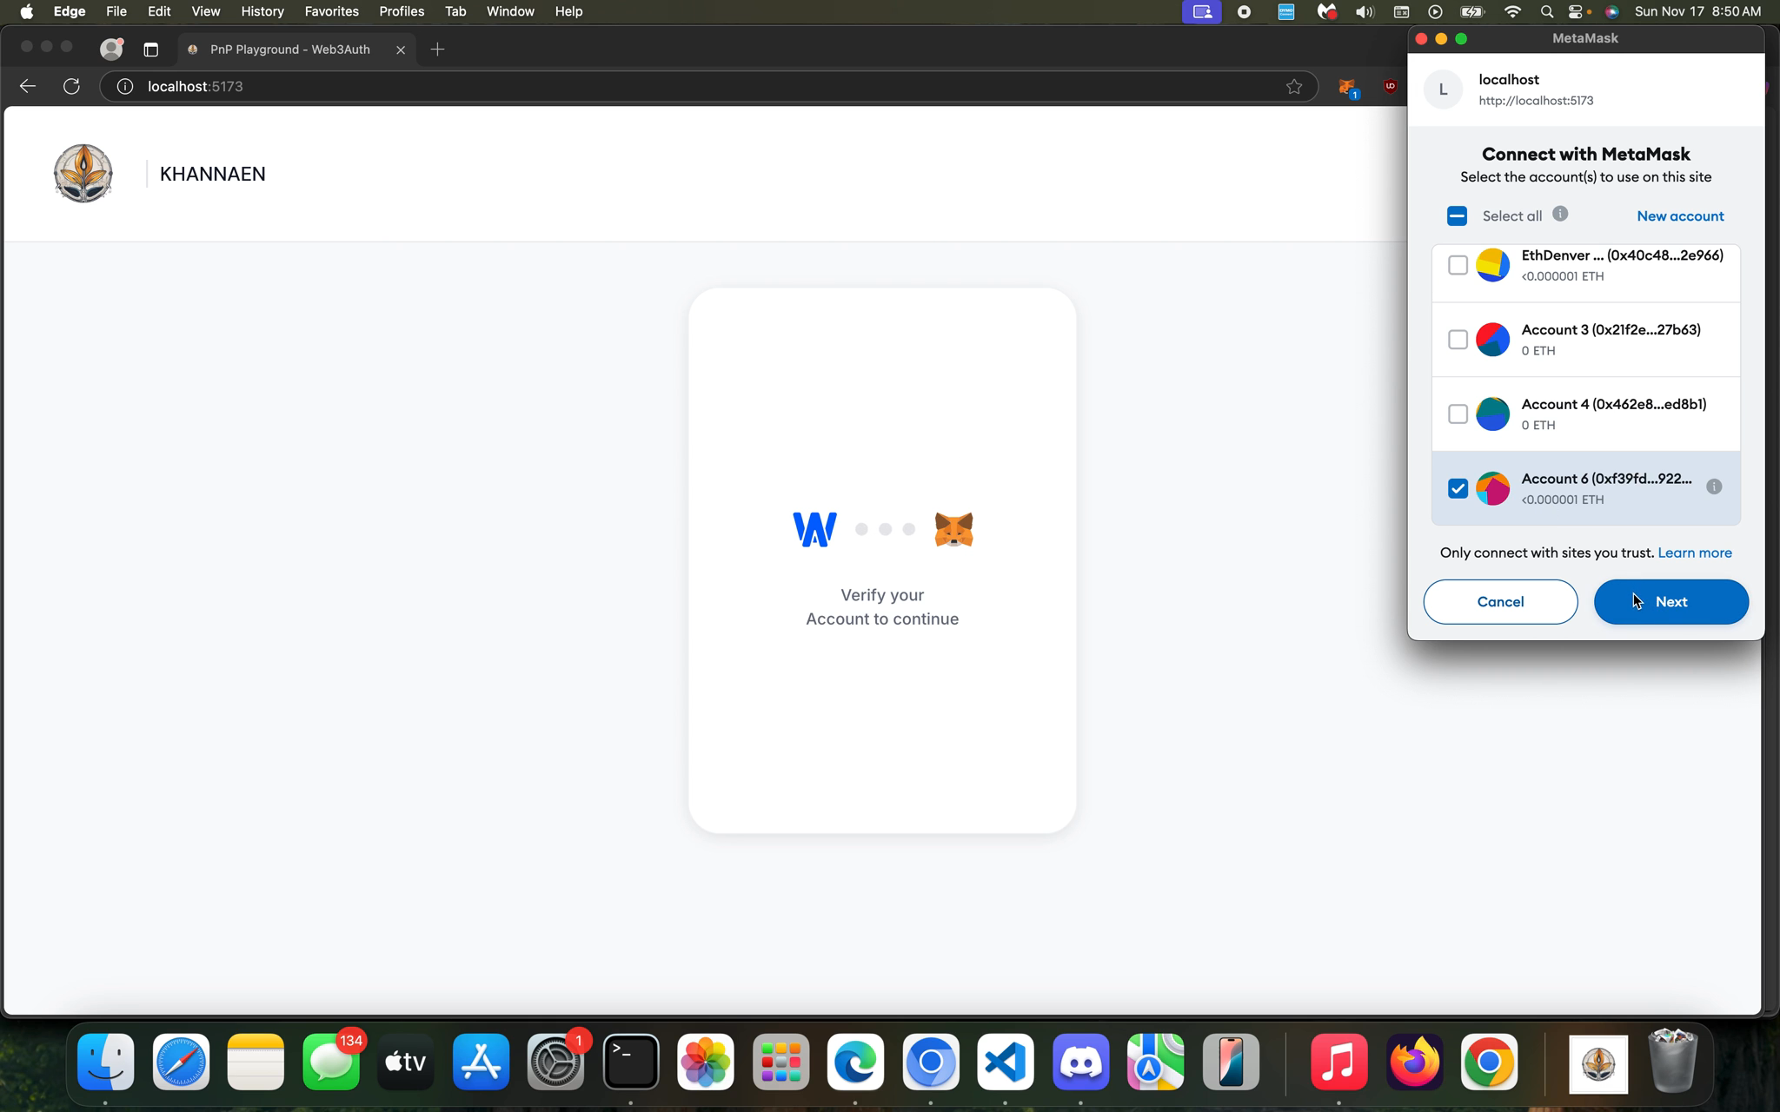This screenshot has width=1780, height=1112.
Task: Add the page to favorites star
Action: point(1294,86)
